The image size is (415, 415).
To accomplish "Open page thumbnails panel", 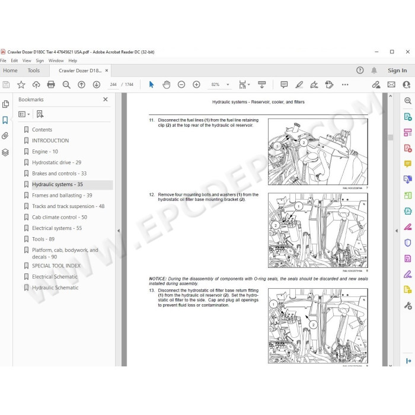I will [x=5, y=104].
